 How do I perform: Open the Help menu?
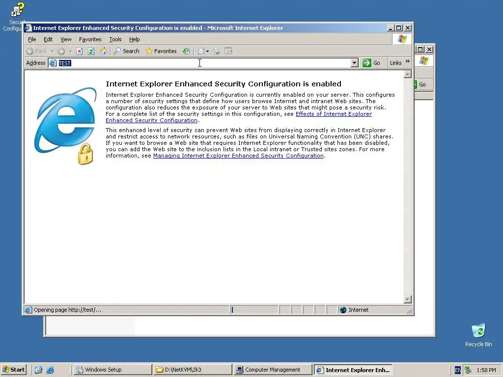[135, 39]
